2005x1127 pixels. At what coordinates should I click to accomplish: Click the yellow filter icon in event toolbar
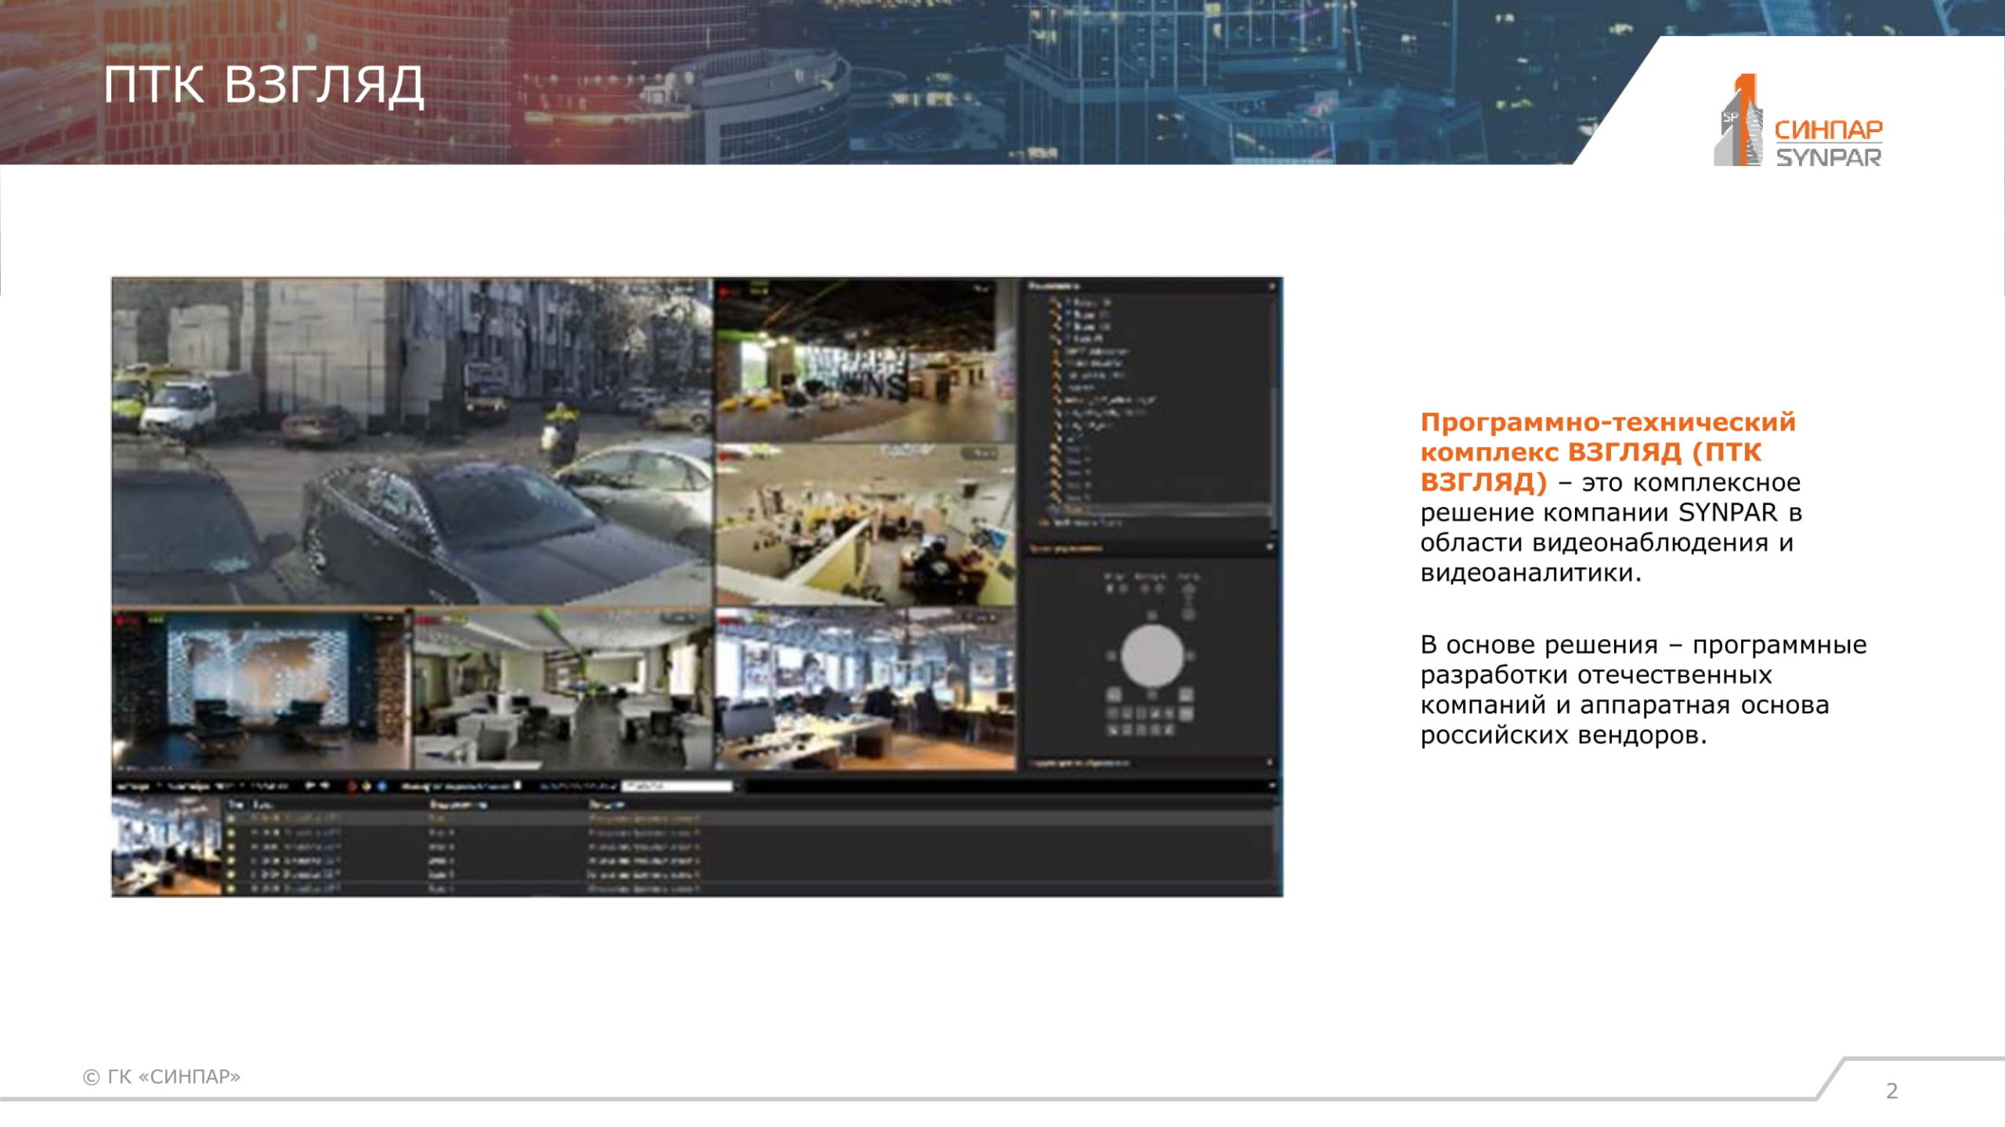[367, 786]
